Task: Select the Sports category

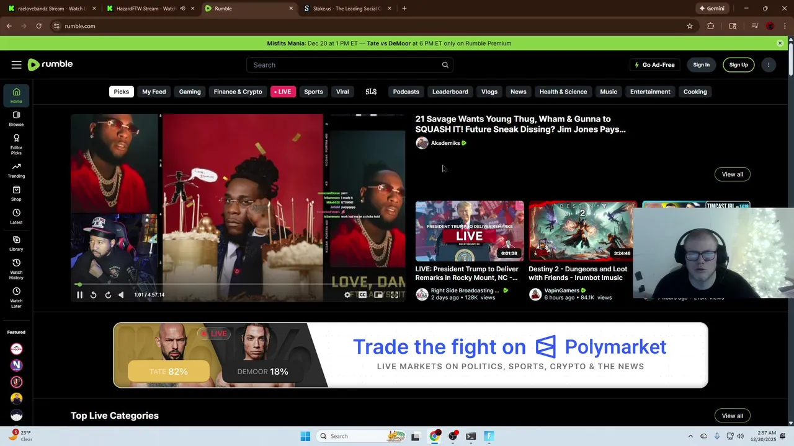Action: (x=313, y=92)
